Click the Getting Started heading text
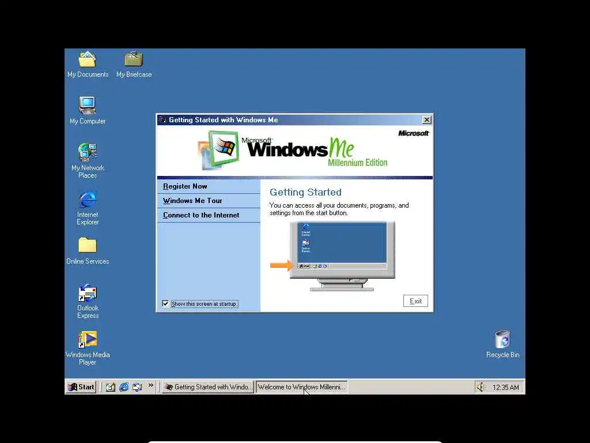The image size is (590, 443). coord(305,192)
